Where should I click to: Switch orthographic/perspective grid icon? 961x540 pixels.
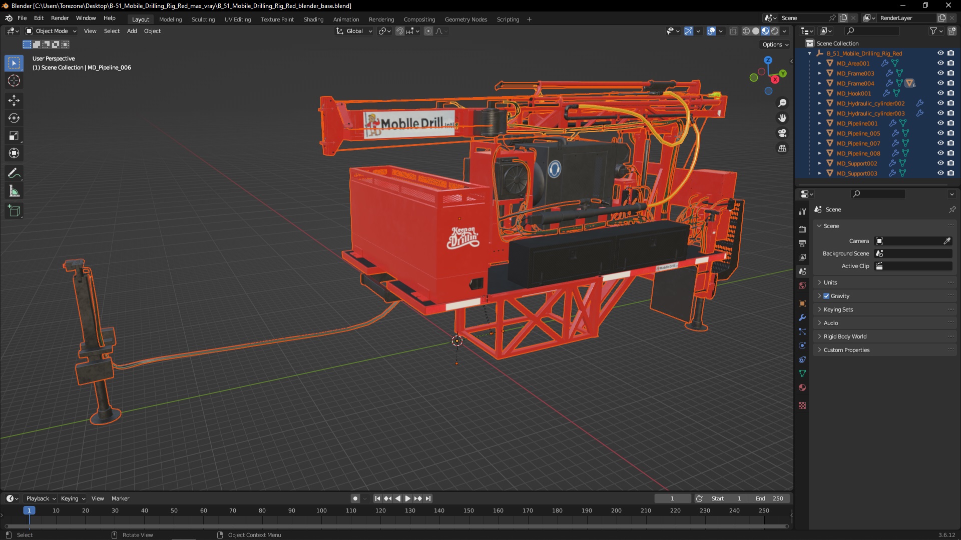pos(782,148)
